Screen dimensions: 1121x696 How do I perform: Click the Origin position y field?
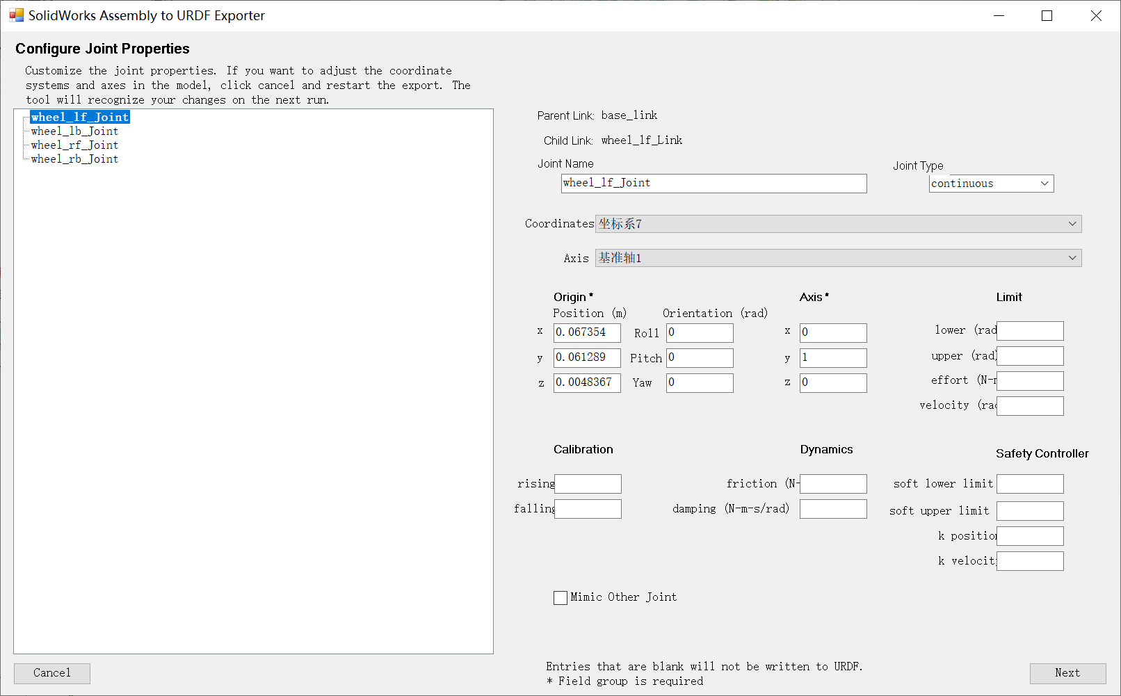point(587,358)
